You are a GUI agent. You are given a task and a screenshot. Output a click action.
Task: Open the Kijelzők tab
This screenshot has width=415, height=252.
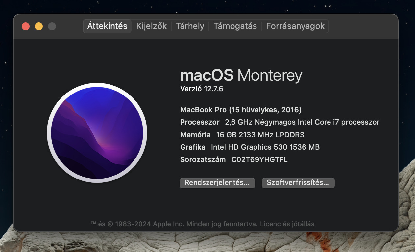coord(151,26)
